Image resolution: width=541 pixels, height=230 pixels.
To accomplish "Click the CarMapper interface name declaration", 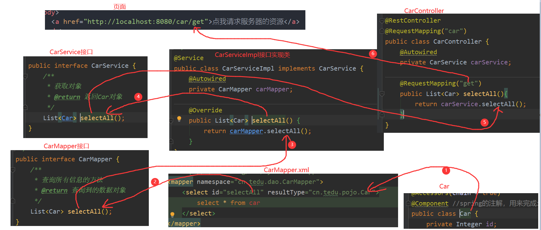I will [95, 159].
